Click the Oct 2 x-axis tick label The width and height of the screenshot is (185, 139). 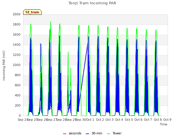pos(100,120)
